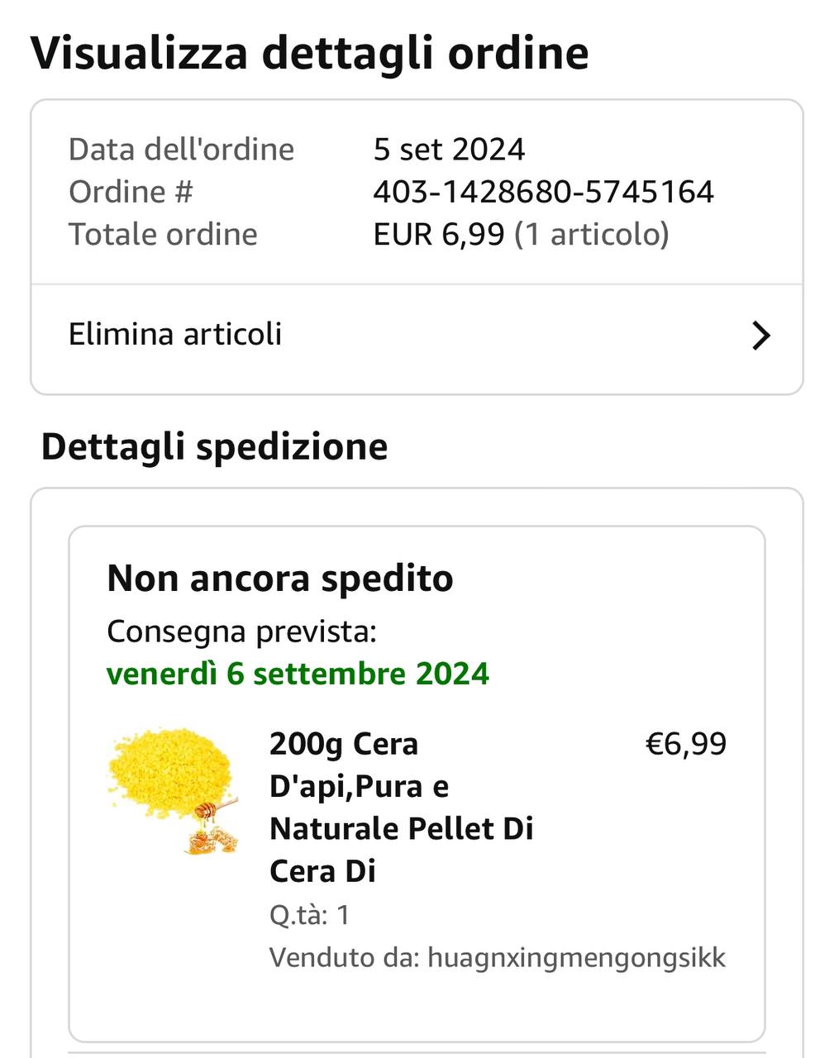Tap the Non ancora spedito status heading

click(280, 579)
